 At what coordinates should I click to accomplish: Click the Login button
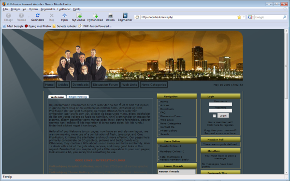tap(223, 116)
